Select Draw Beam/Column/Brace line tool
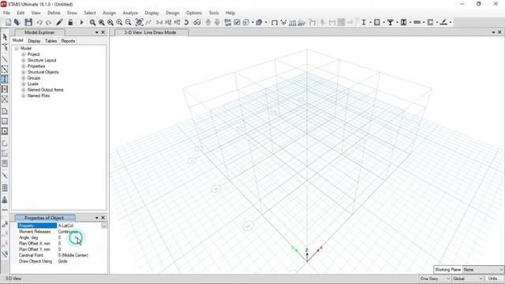The height and width of the screenshot is (284, 505). point(5,59)
